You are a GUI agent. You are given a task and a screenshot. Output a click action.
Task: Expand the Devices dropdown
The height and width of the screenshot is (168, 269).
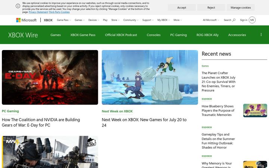(94, 20)
